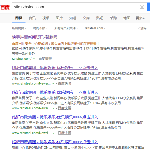Open the 采购 tab
This screenshot has height=150, width=150.
[x=113, y=18]
